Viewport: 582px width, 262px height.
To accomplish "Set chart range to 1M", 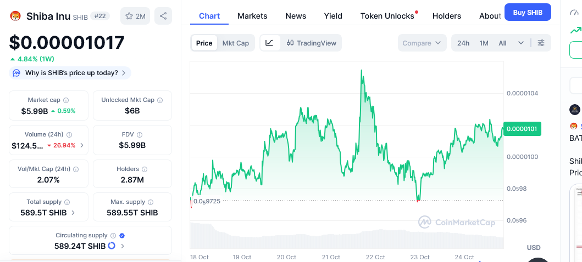I will [484, 43].
